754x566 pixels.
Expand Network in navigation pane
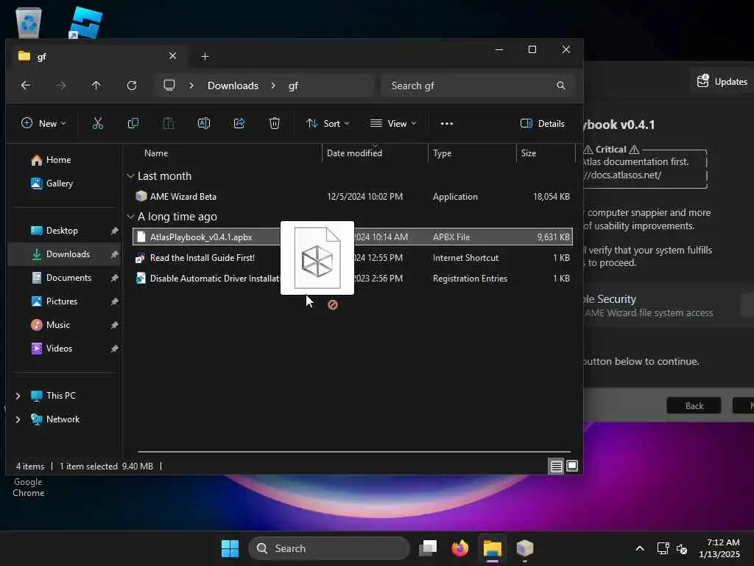18,419
